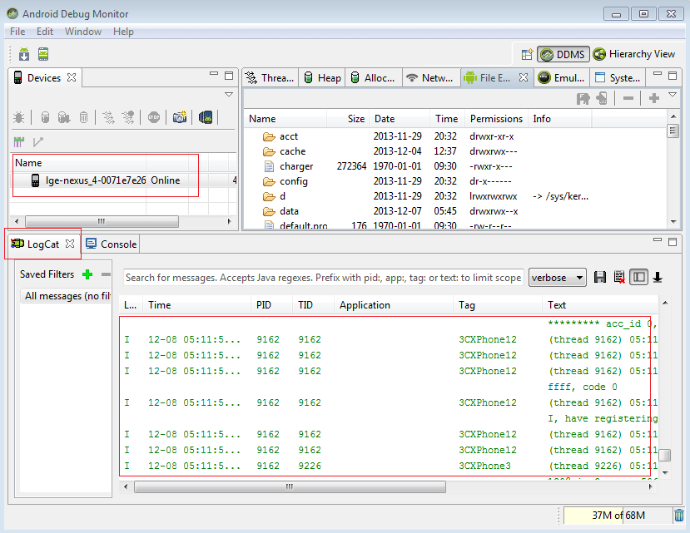690x533 pixels.
Task: Open the Help menu
Action: (x=123, y=32)
